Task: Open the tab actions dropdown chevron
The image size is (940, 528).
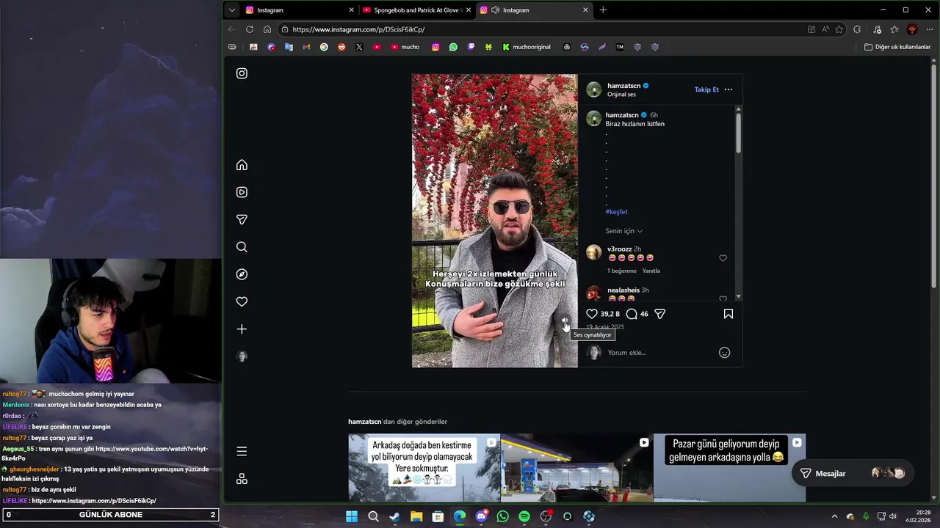Action: tap(232, 10)
